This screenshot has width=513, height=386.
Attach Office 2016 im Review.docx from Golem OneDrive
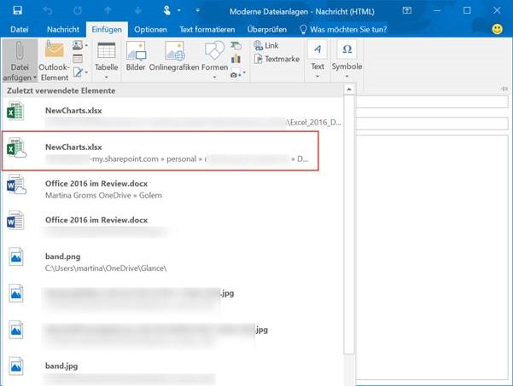(160, 187)
